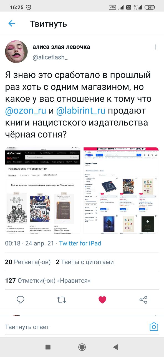Tap the share icon under the tweet
This screenshot has width=164, height=357.
143,300
